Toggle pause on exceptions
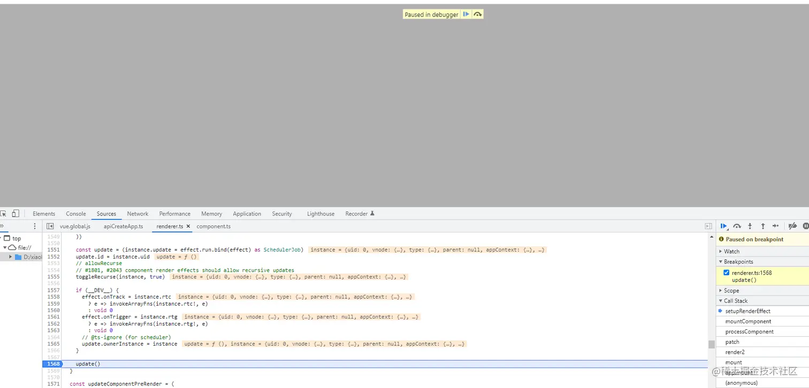This screenshot has height=388, width=809. pyautogui.click(x=806, y=226)
